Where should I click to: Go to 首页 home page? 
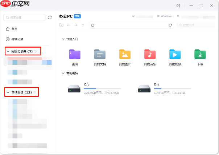[x=12, y=29]
